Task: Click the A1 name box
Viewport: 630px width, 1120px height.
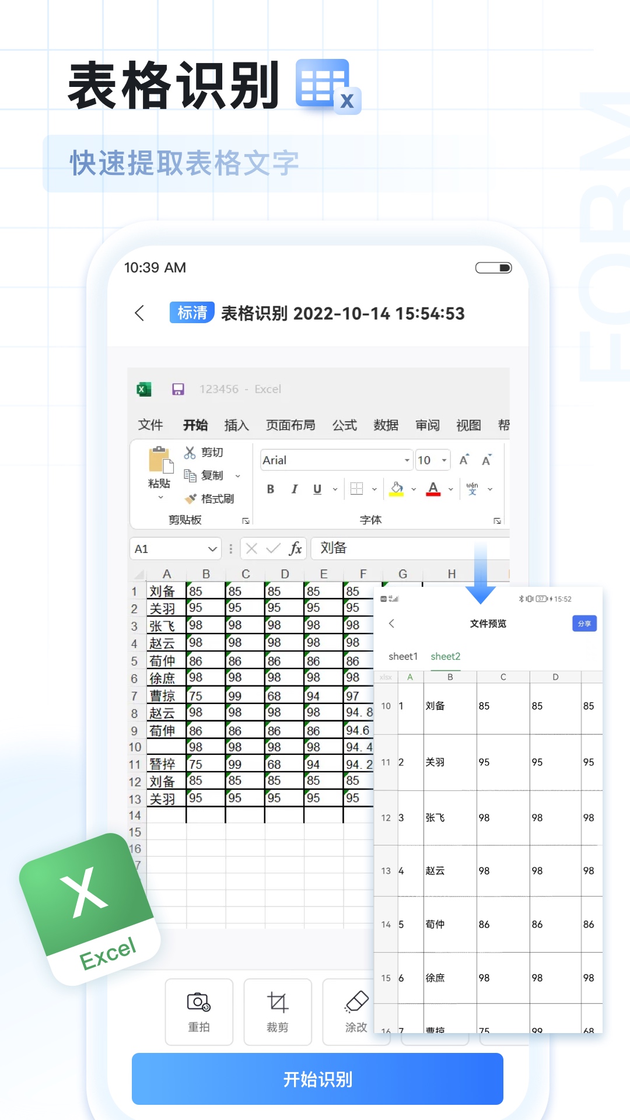Action: pos(175,549)
